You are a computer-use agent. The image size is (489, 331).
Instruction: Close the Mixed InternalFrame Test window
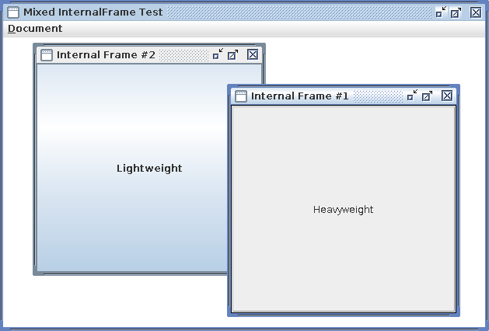[476, 12]
